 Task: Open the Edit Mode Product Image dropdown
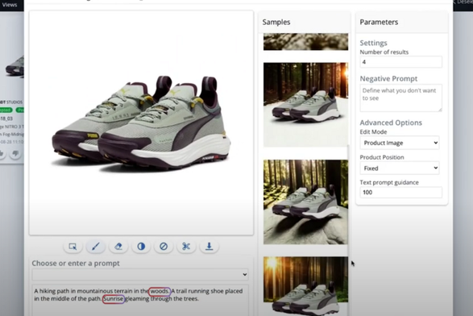pyautogui.click(x=400, y=143)
